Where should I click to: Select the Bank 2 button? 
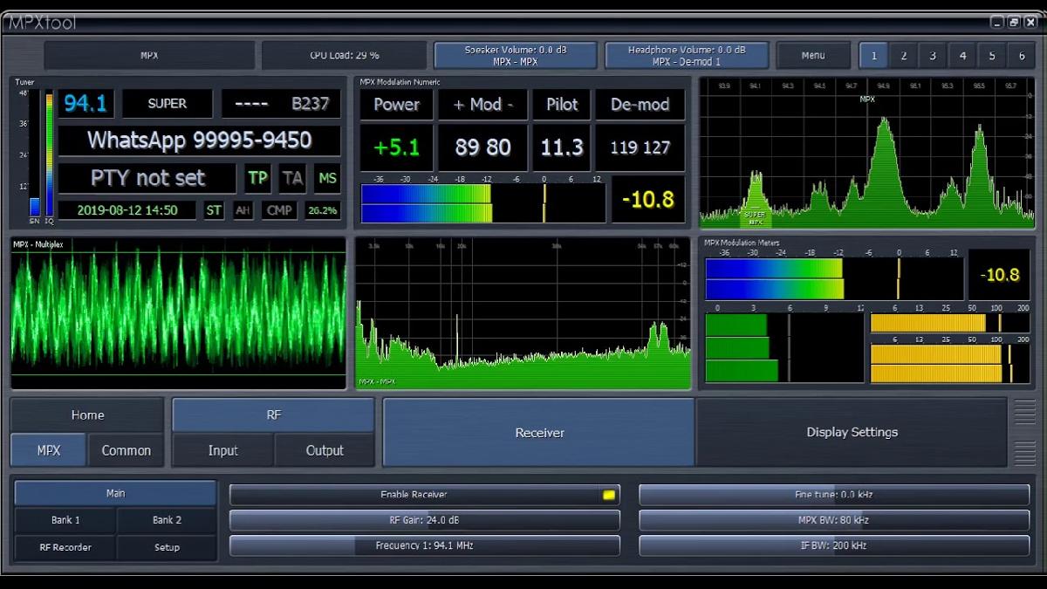pos(167,520)
